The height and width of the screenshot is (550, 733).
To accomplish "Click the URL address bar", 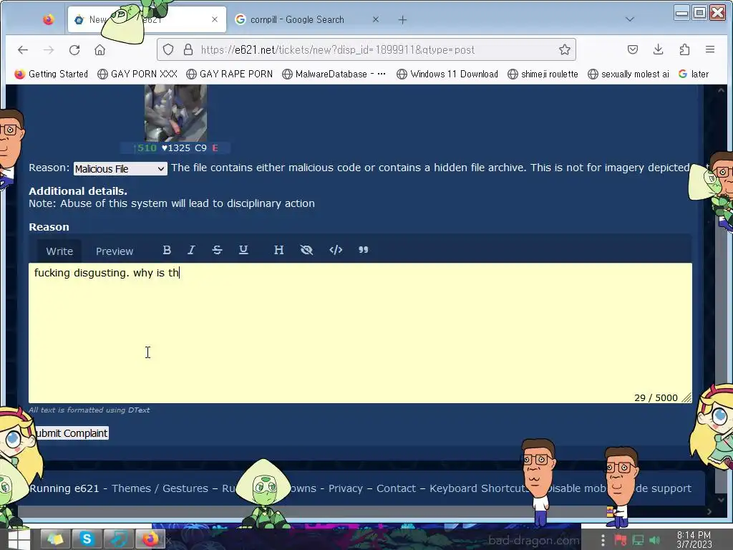I will click(366, 49).
